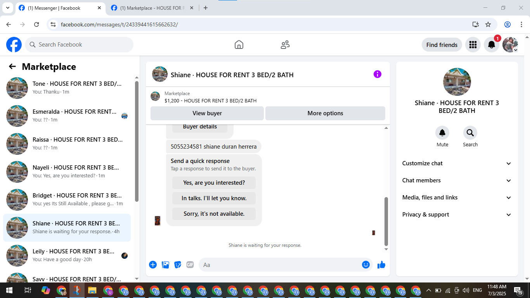Viewport: 530px width, 298px height.
Task: Click the More options button
Action: coord(325,113)
